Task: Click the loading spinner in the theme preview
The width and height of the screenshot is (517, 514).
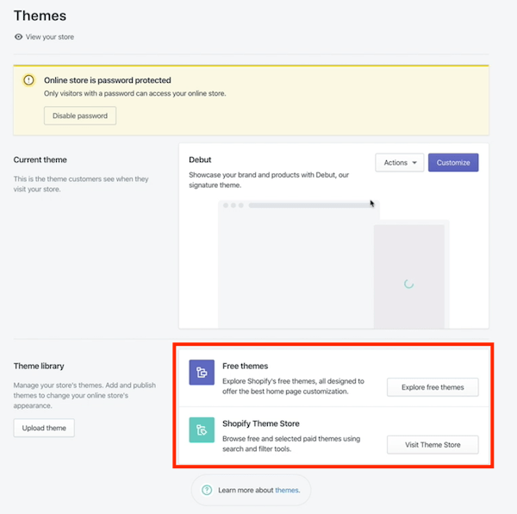Action: [408, 283]
